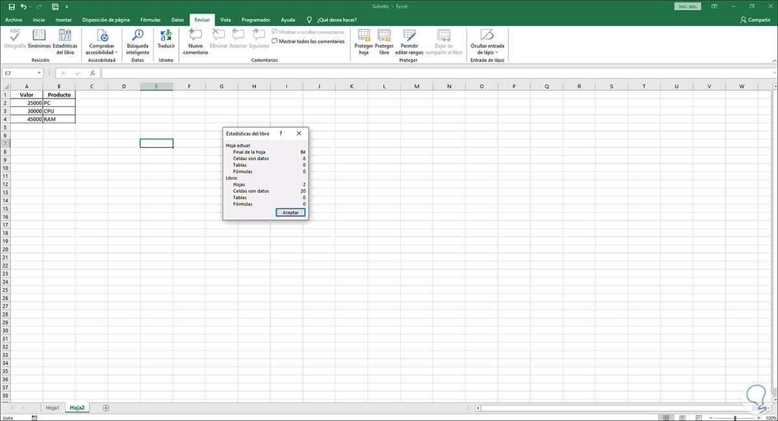Viewport: 778px width, 421px height.
Task: Add a new sheet with plus button
Action: pyautogui.click(x=106, y=407)
